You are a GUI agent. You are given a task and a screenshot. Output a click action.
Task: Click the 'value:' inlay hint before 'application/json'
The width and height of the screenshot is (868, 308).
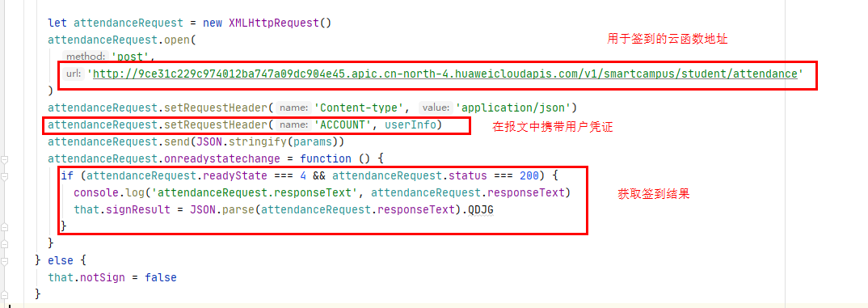point(436,108)
